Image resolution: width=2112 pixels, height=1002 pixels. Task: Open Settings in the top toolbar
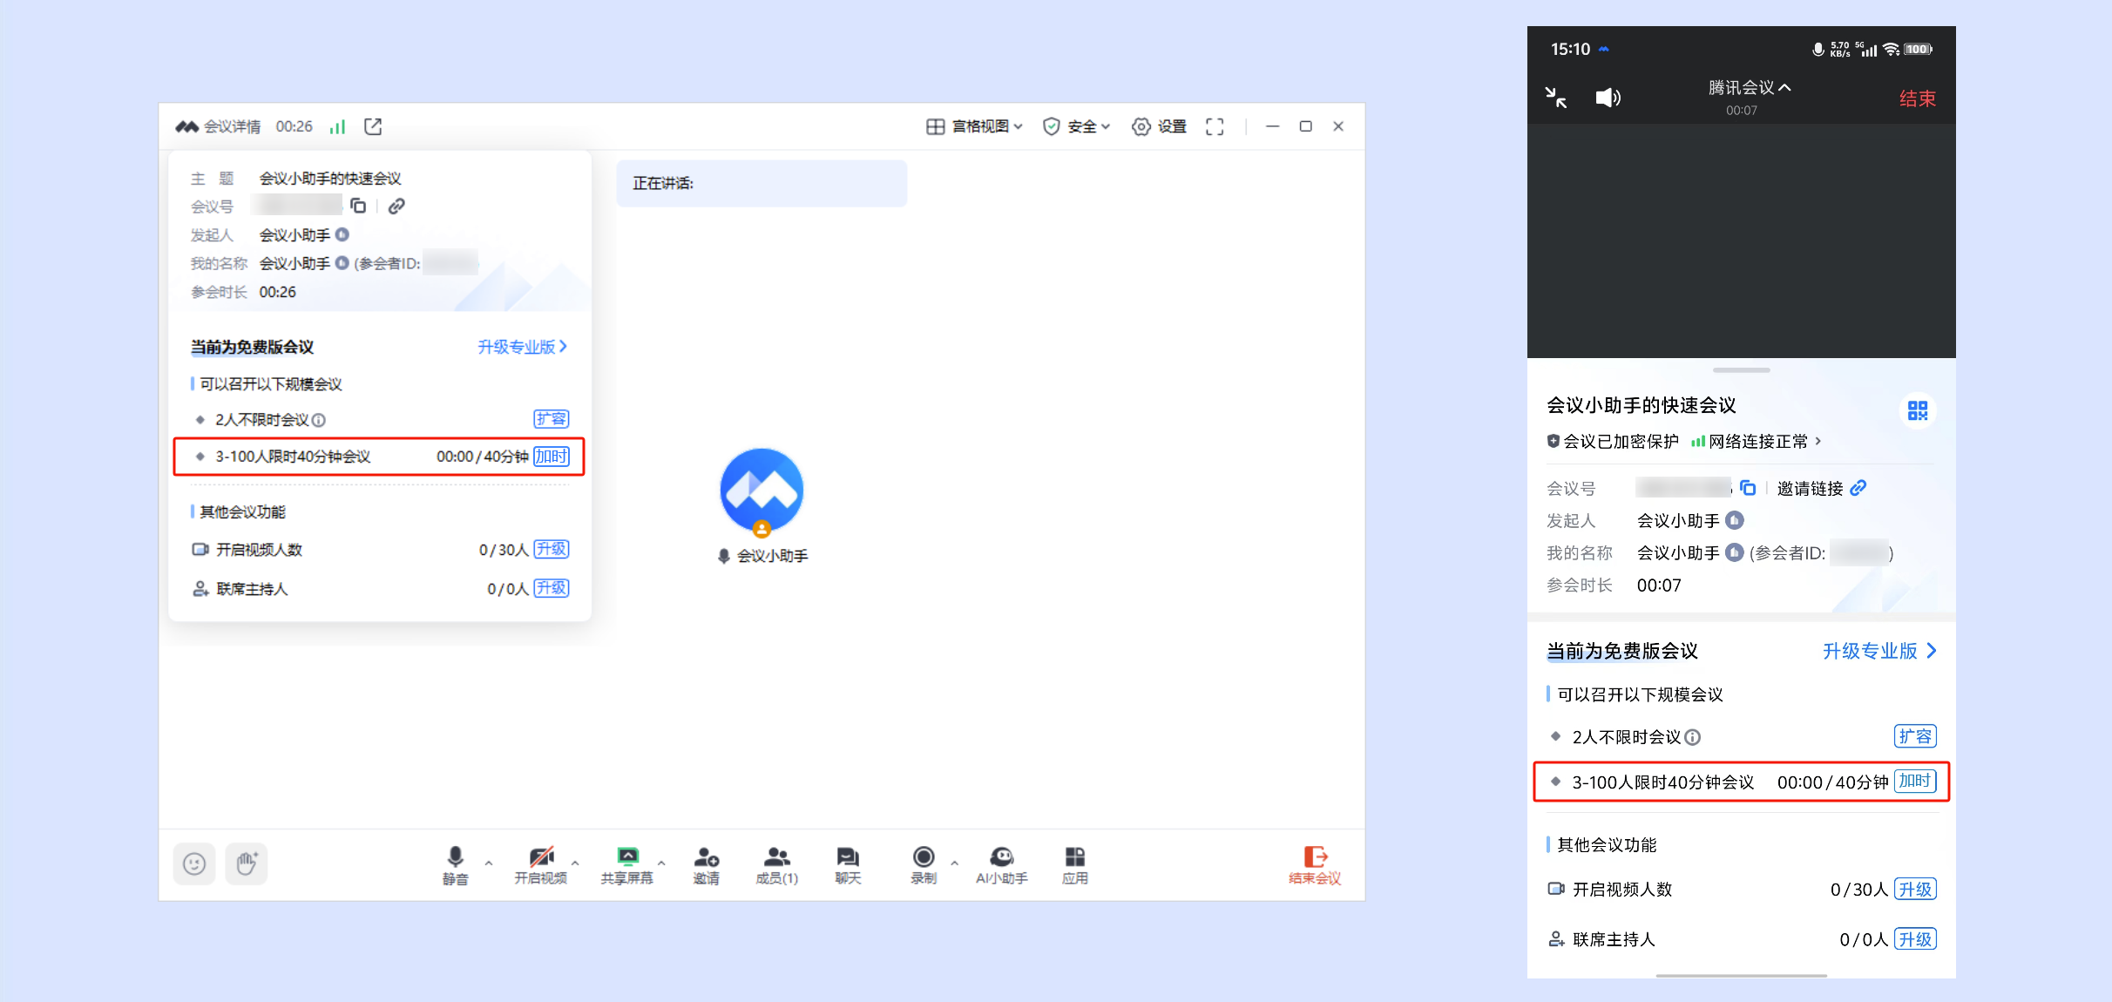(1159, 126)
